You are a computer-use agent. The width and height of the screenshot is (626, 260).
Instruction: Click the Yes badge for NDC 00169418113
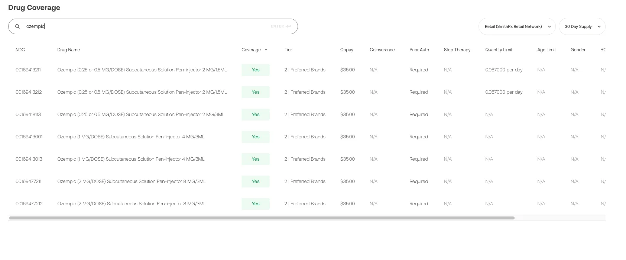point(256,115)
